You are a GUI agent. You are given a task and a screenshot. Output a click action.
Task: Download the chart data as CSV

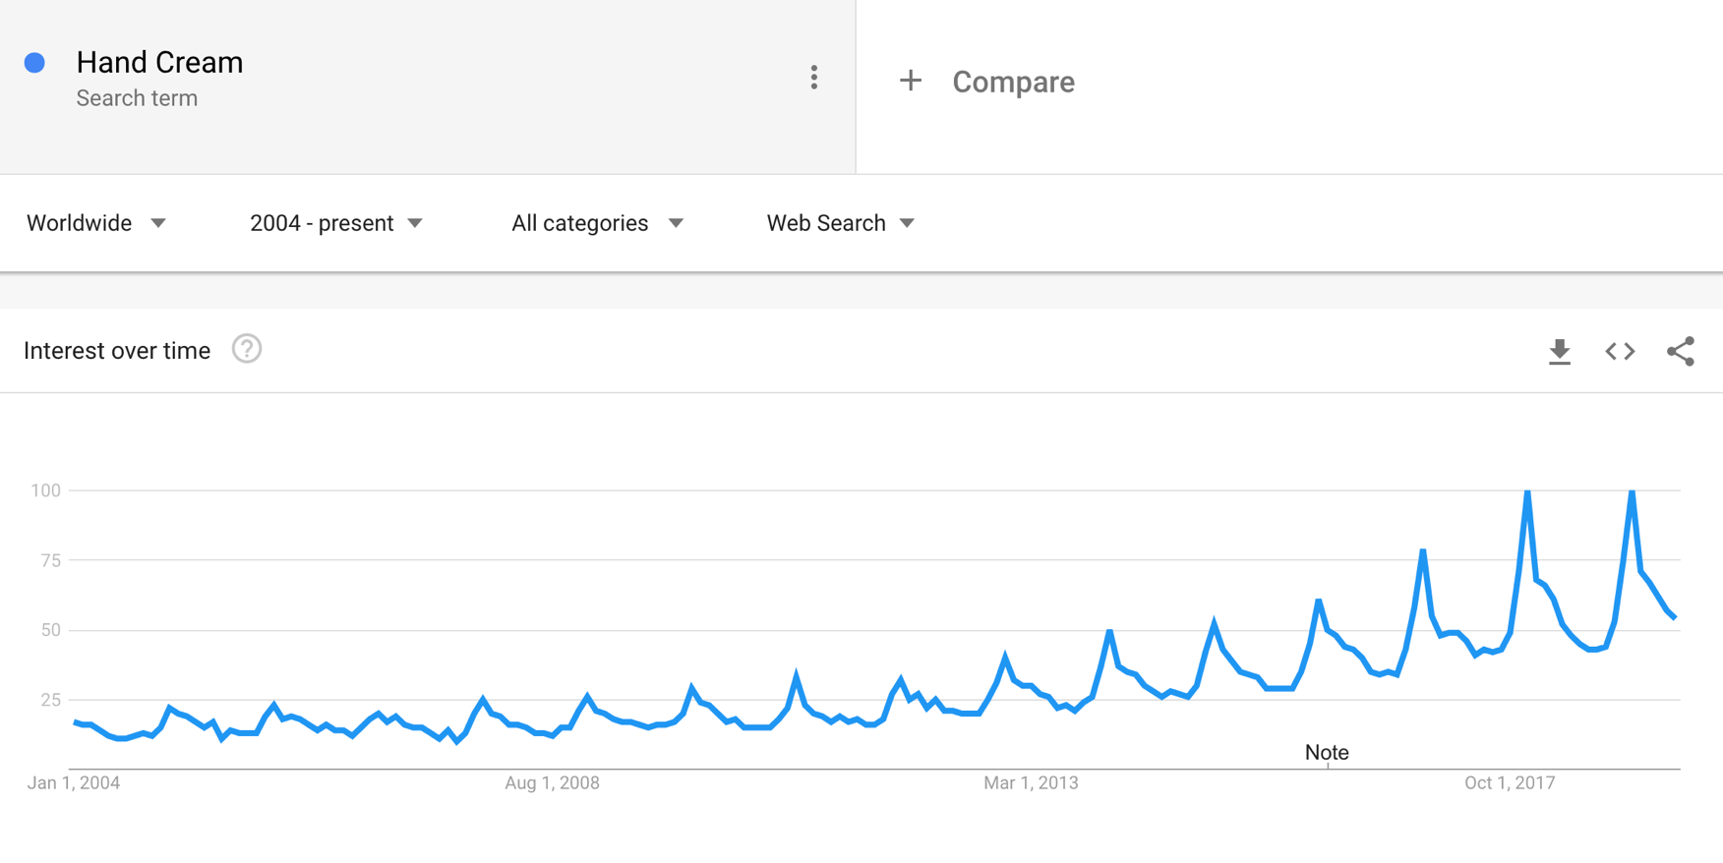click(x=1560, y=352)
